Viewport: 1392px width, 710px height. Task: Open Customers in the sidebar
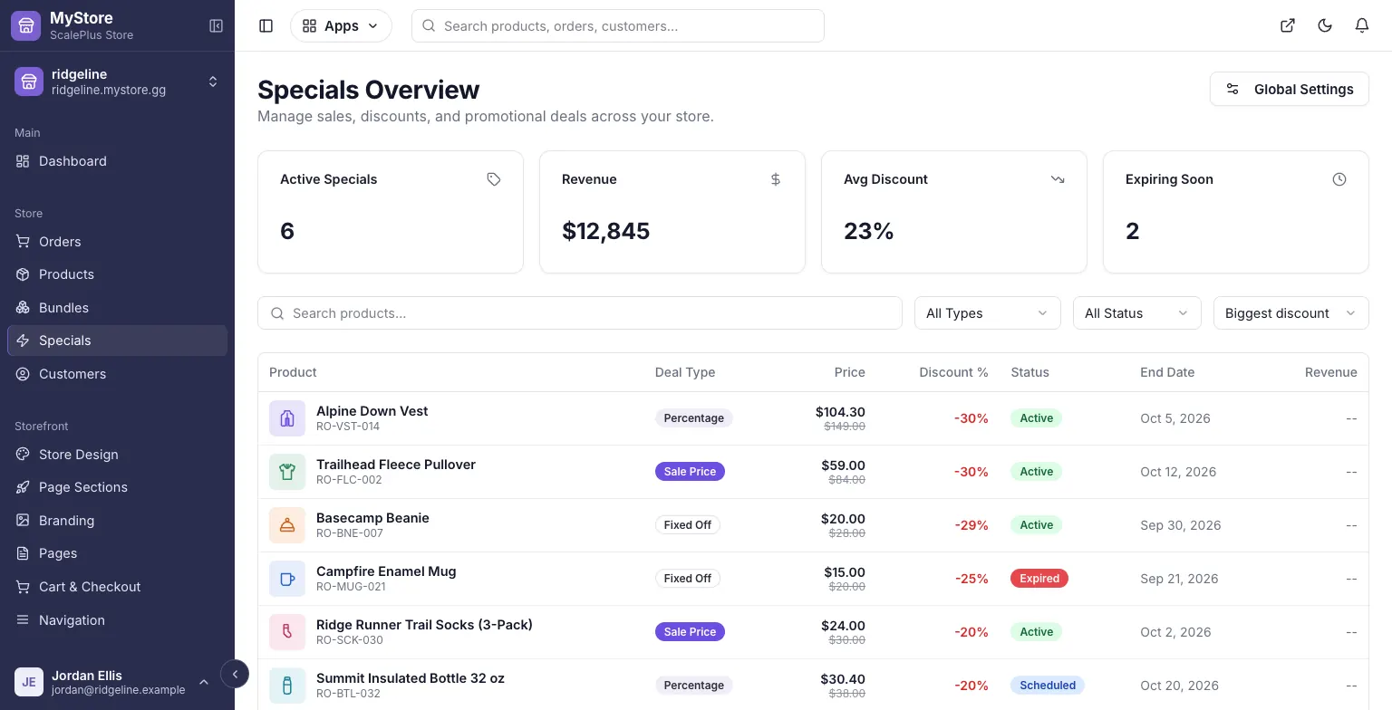(117, 374)
